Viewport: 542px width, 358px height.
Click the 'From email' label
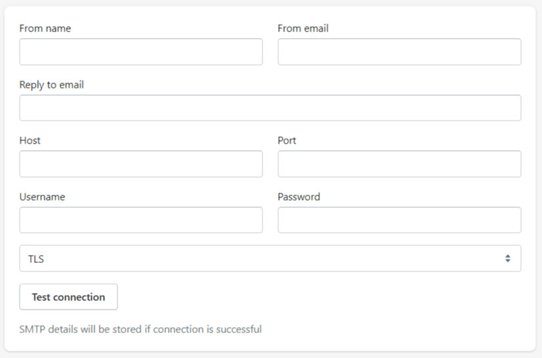point(303,28)
